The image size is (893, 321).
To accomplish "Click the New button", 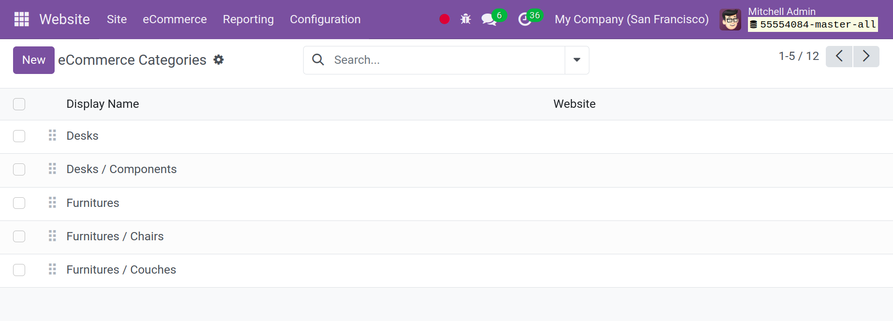I will tap(34, 60).
